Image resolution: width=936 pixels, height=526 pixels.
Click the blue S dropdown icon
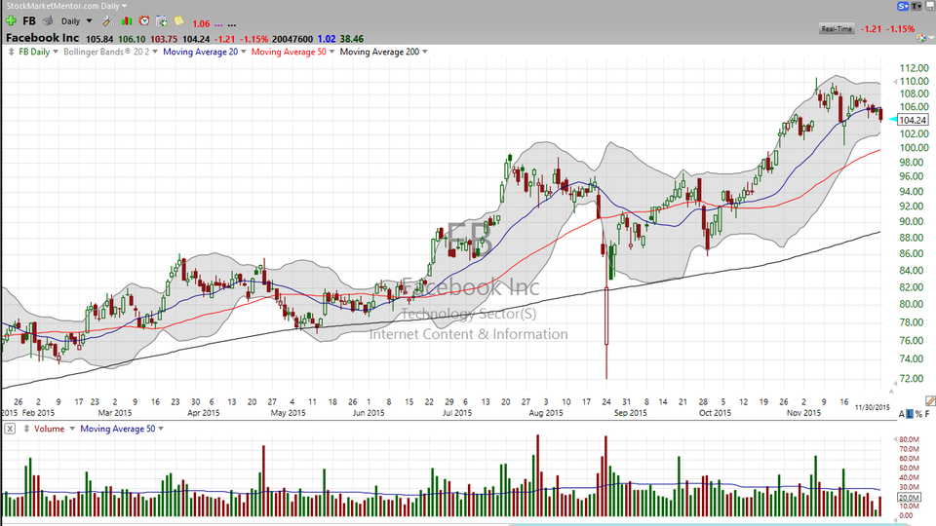tap(903, 6)
